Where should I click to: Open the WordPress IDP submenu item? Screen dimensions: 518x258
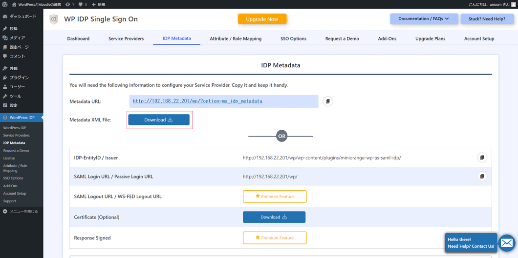pyautogui.click(x=15, y=128)
